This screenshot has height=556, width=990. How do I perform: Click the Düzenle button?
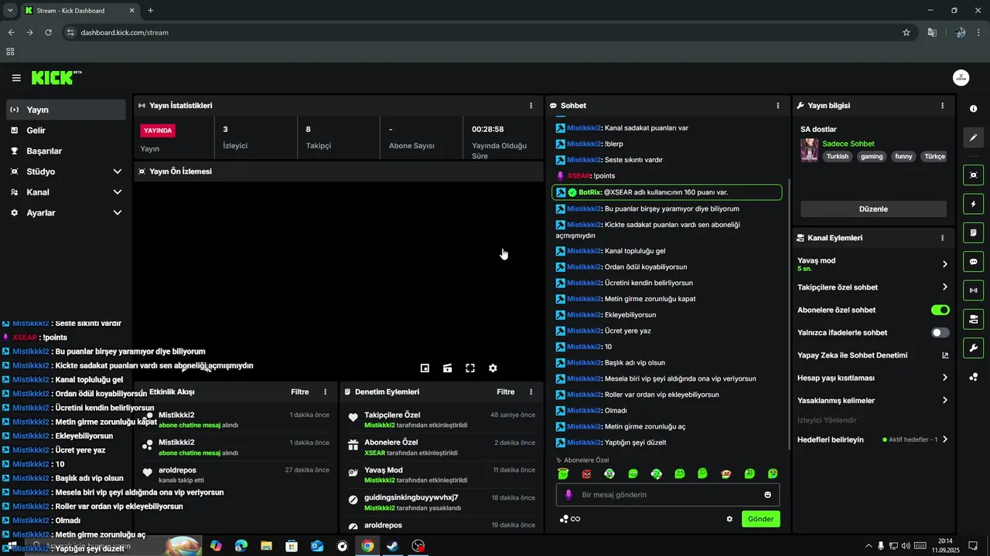click(x=873, y=209)
